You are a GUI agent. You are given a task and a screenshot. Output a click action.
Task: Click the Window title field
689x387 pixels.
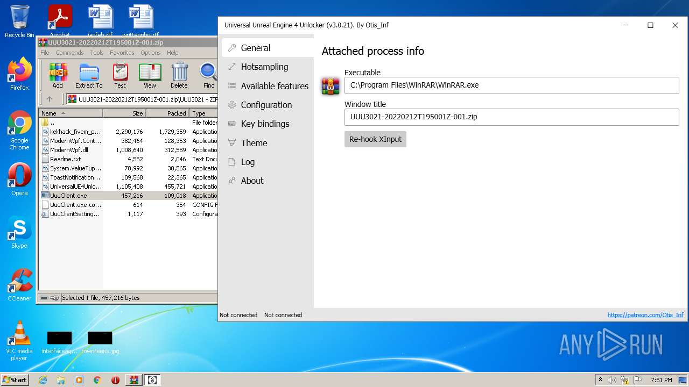(x=511, y=117)
